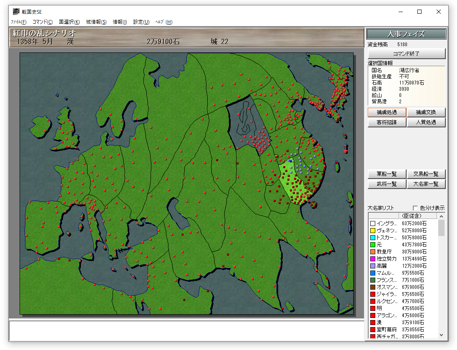
Task: Click the lavender 高麗 clan color square
Action: (x=373, y=266)
